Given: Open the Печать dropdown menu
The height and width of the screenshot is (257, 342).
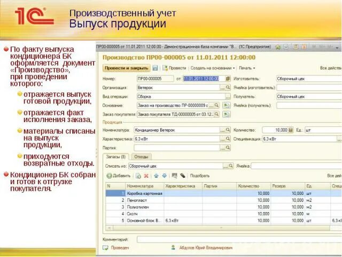Looking at the screenshot, I should pos(247,68).
